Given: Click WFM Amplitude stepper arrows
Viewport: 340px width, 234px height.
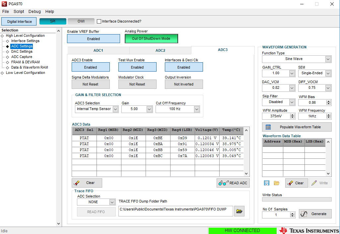Looking at the screenshot, I should [293, 116].
